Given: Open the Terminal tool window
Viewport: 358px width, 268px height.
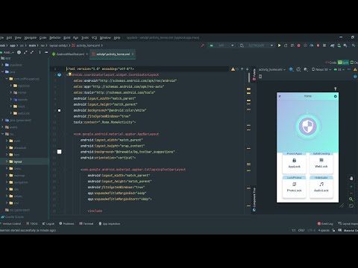Looking at the screenshot, I should point(87,223).
